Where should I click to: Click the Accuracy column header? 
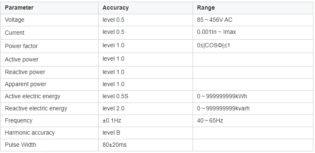pyautogui.click(x=145, y=8)
